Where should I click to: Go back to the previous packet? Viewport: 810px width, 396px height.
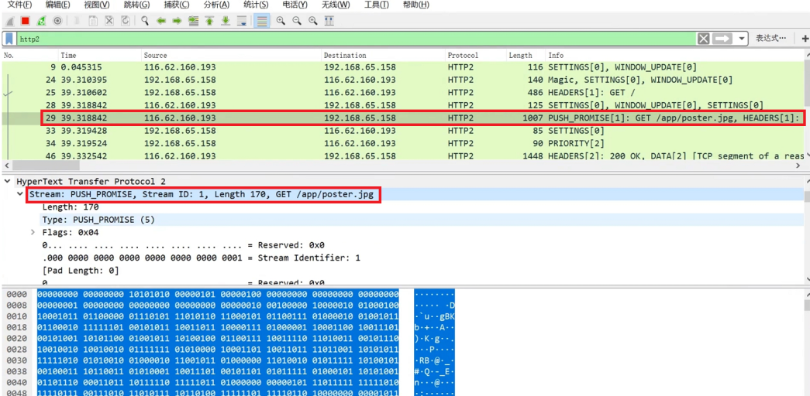(161, 21)
